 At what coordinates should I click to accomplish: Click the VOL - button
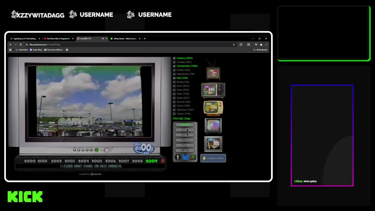coord(185,145)
